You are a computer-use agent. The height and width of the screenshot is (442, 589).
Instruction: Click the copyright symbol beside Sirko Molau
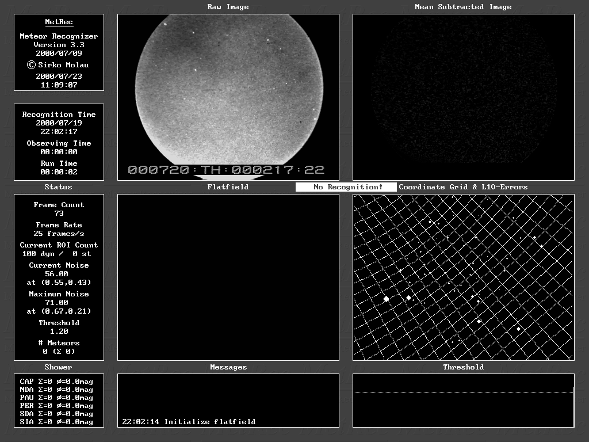point(32,65)
